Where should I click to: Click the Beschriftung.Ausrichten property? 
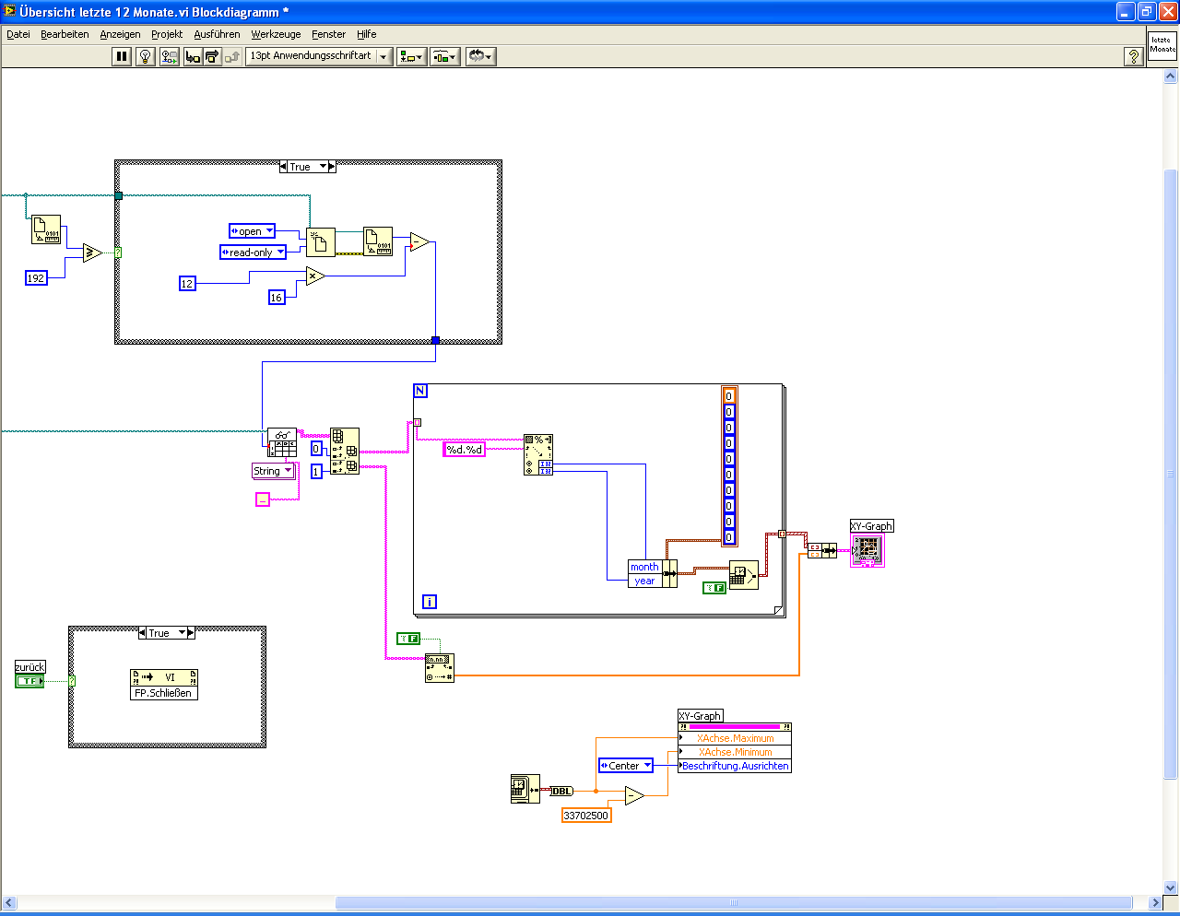pos(735,766)
